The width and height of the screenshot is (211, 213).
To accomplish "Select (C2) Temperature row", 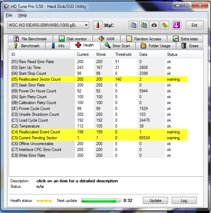I will pos(99,126).
